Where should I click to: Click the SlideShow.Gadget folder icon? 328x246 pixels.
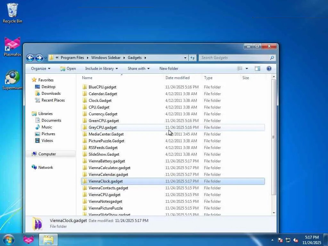(85, 154)
